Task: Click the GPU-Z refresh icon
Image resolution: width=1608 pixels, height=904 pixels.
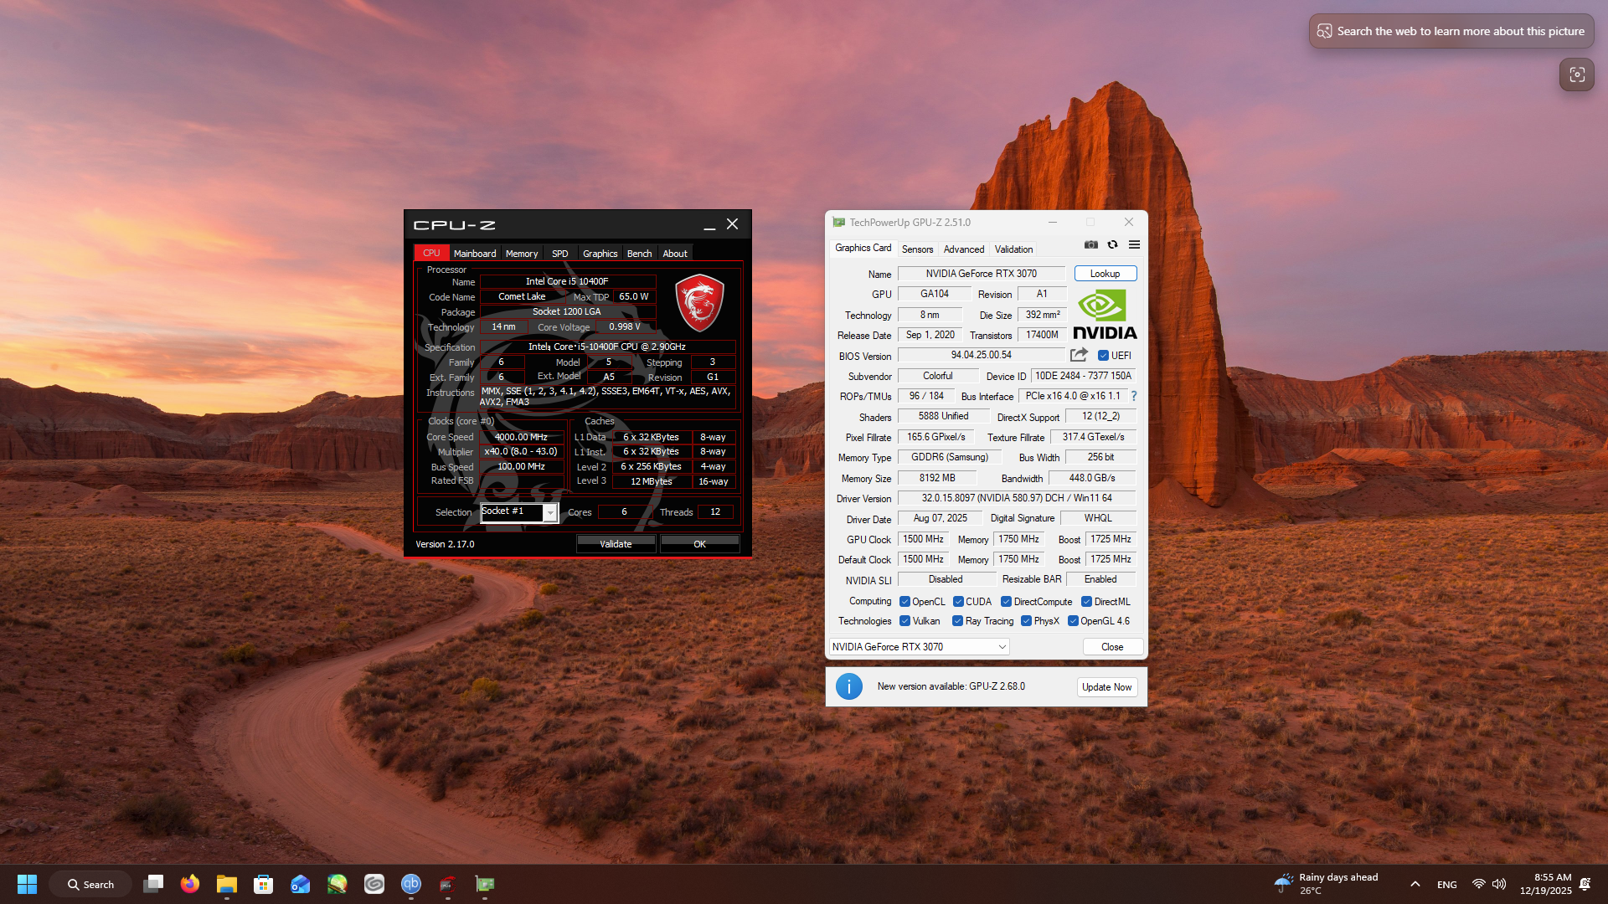Action: [1112, 245]
